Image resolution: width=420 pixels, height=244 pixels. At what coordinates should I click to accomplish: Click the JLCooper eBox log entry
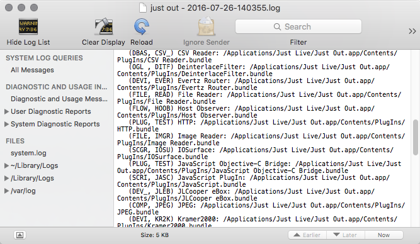246,196
